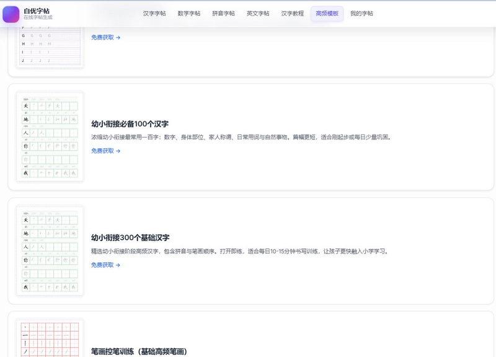Click 免费获取 link beside the English letters worksheet

(x=105, y=37)
